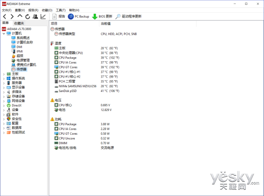The height and width of the screenshot is (196, 264).
Task: Open the user manage icon in toolbar
Action: 35,16
